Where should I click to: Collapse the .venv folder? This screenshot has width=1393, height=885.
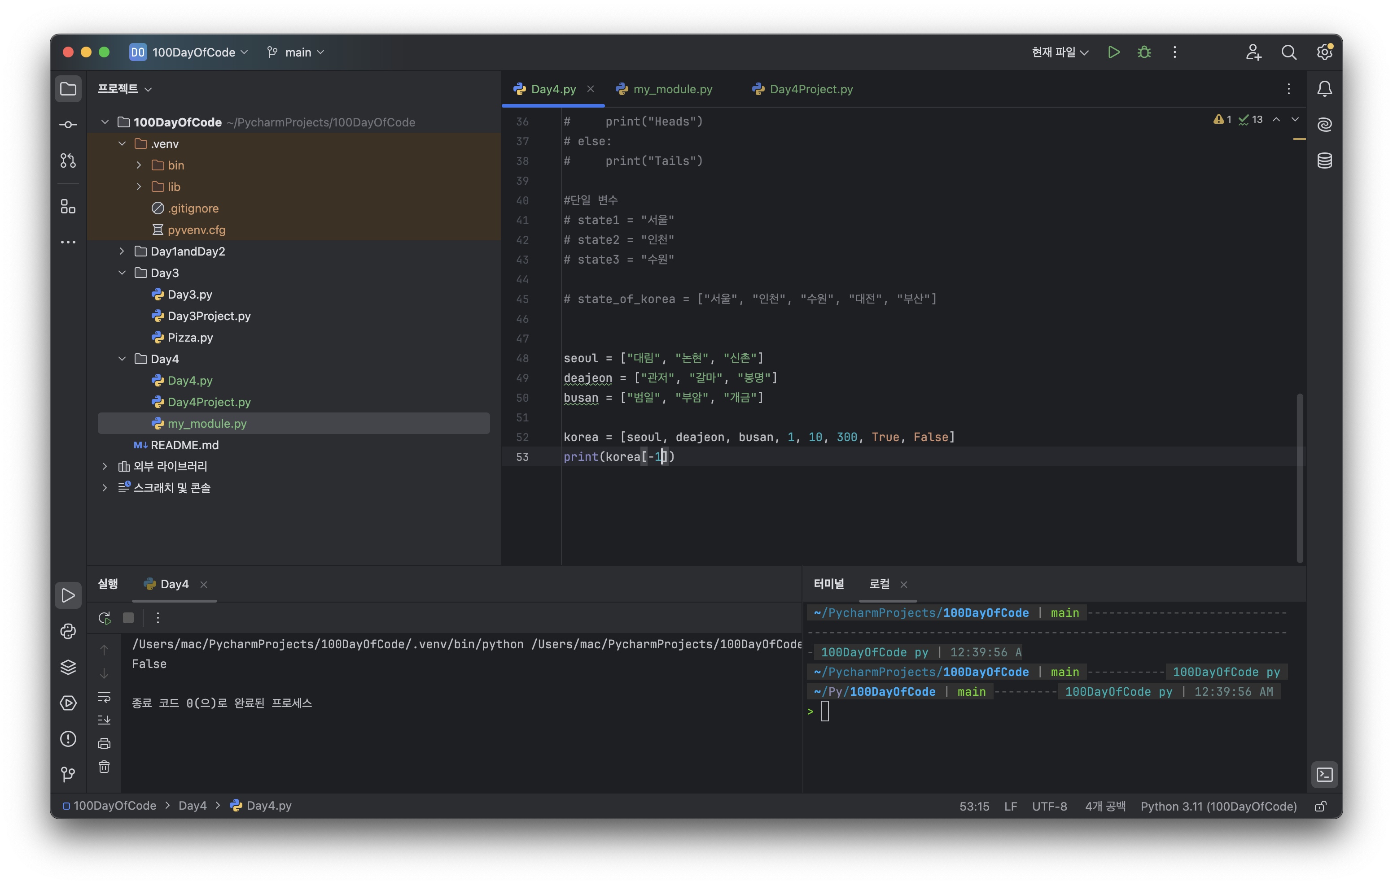[x=122, y=143]
